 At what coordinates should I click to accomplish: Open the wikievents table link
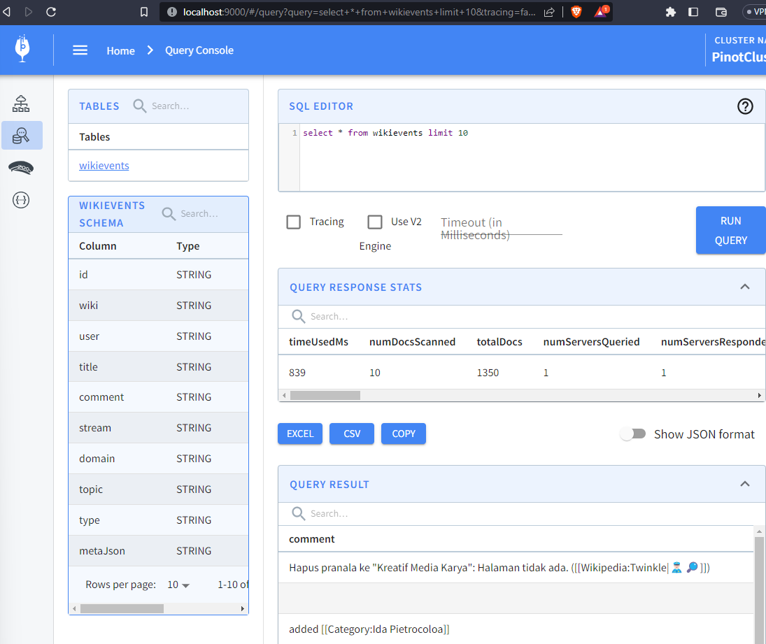coord(104,166)
